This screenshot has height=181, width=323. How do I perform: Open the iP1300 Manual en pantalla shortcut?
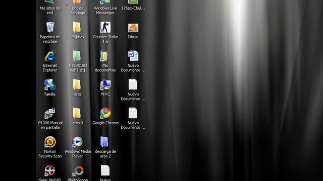click(x=50, y=113)
